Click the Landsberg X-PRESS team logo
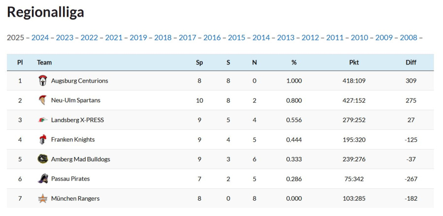The image size is (443, 216). 43,120
